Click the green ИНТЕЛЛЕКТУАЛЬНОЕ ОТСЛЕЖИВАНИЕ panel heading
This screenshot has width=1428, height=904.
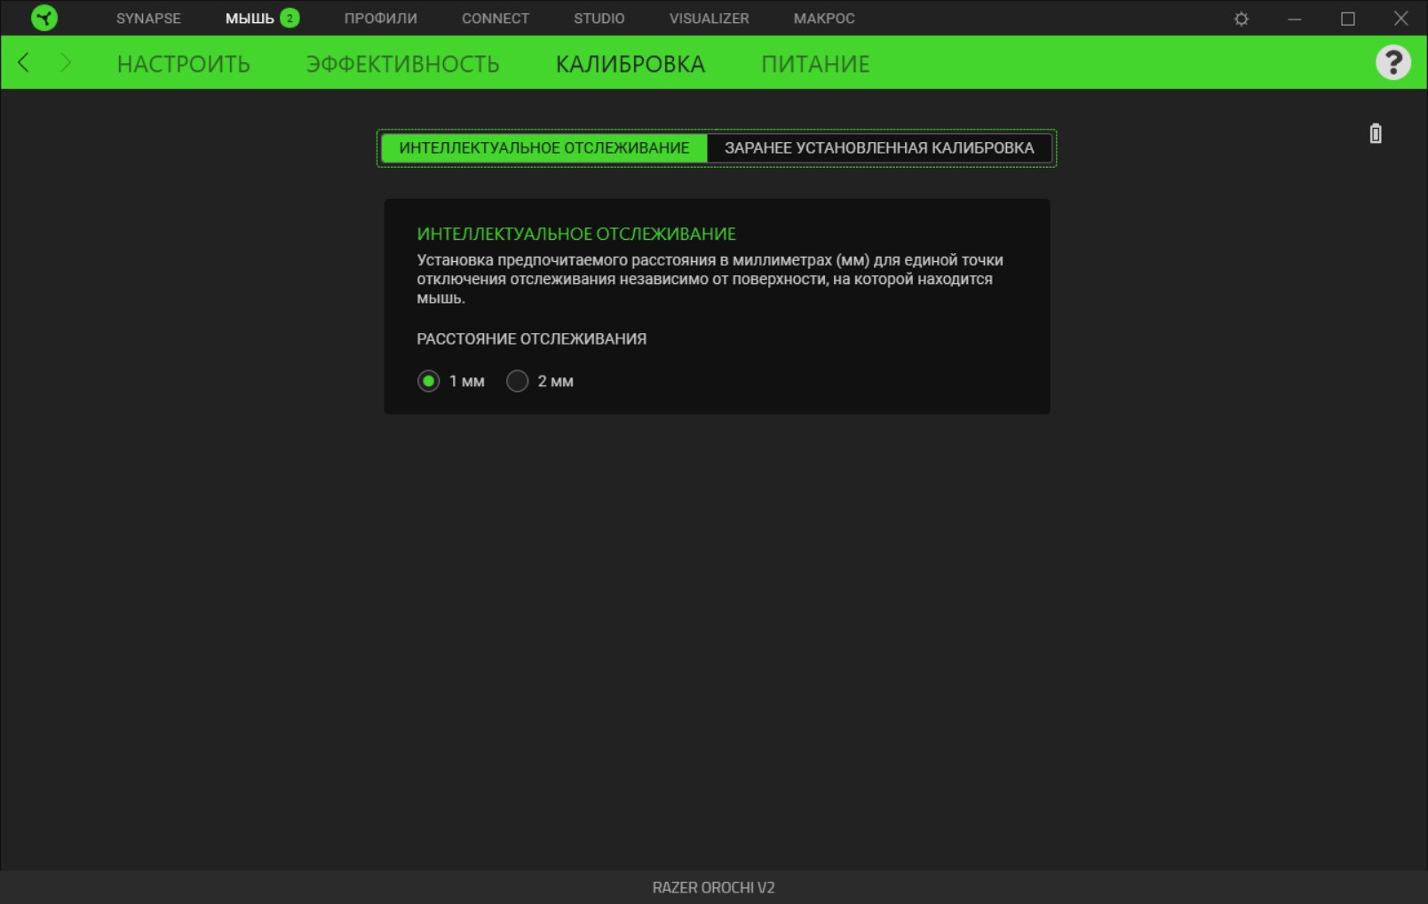tap(576, 234)
